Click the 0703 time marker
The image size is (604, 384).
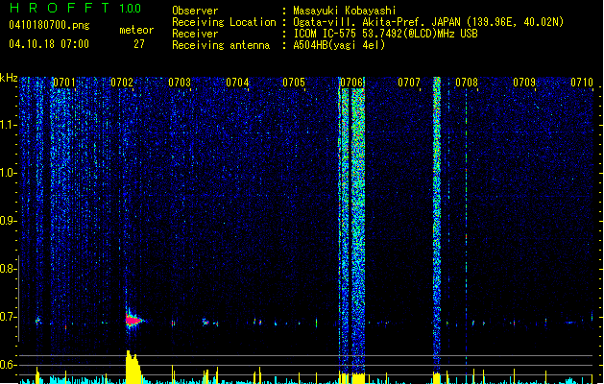coord(180,83)
